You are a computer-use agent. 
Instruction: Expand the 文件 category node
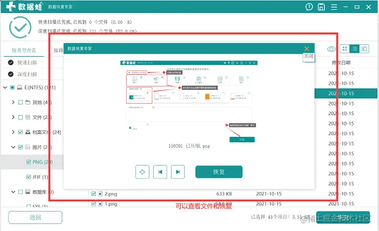click(x=13, y=117)
